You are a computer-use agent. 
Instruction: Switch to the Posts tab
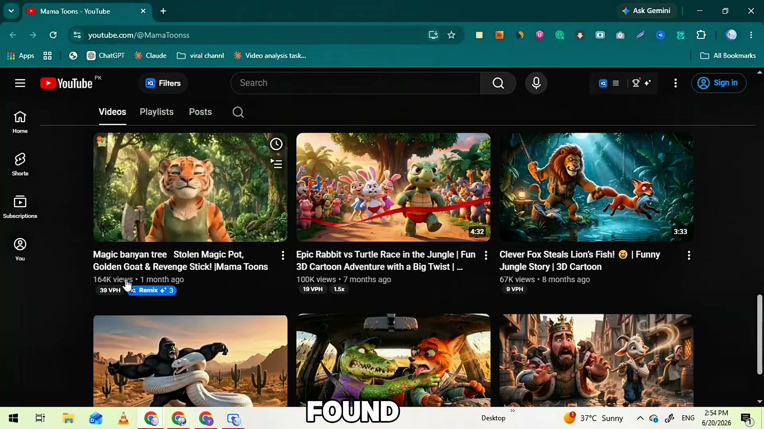[200, 112]
